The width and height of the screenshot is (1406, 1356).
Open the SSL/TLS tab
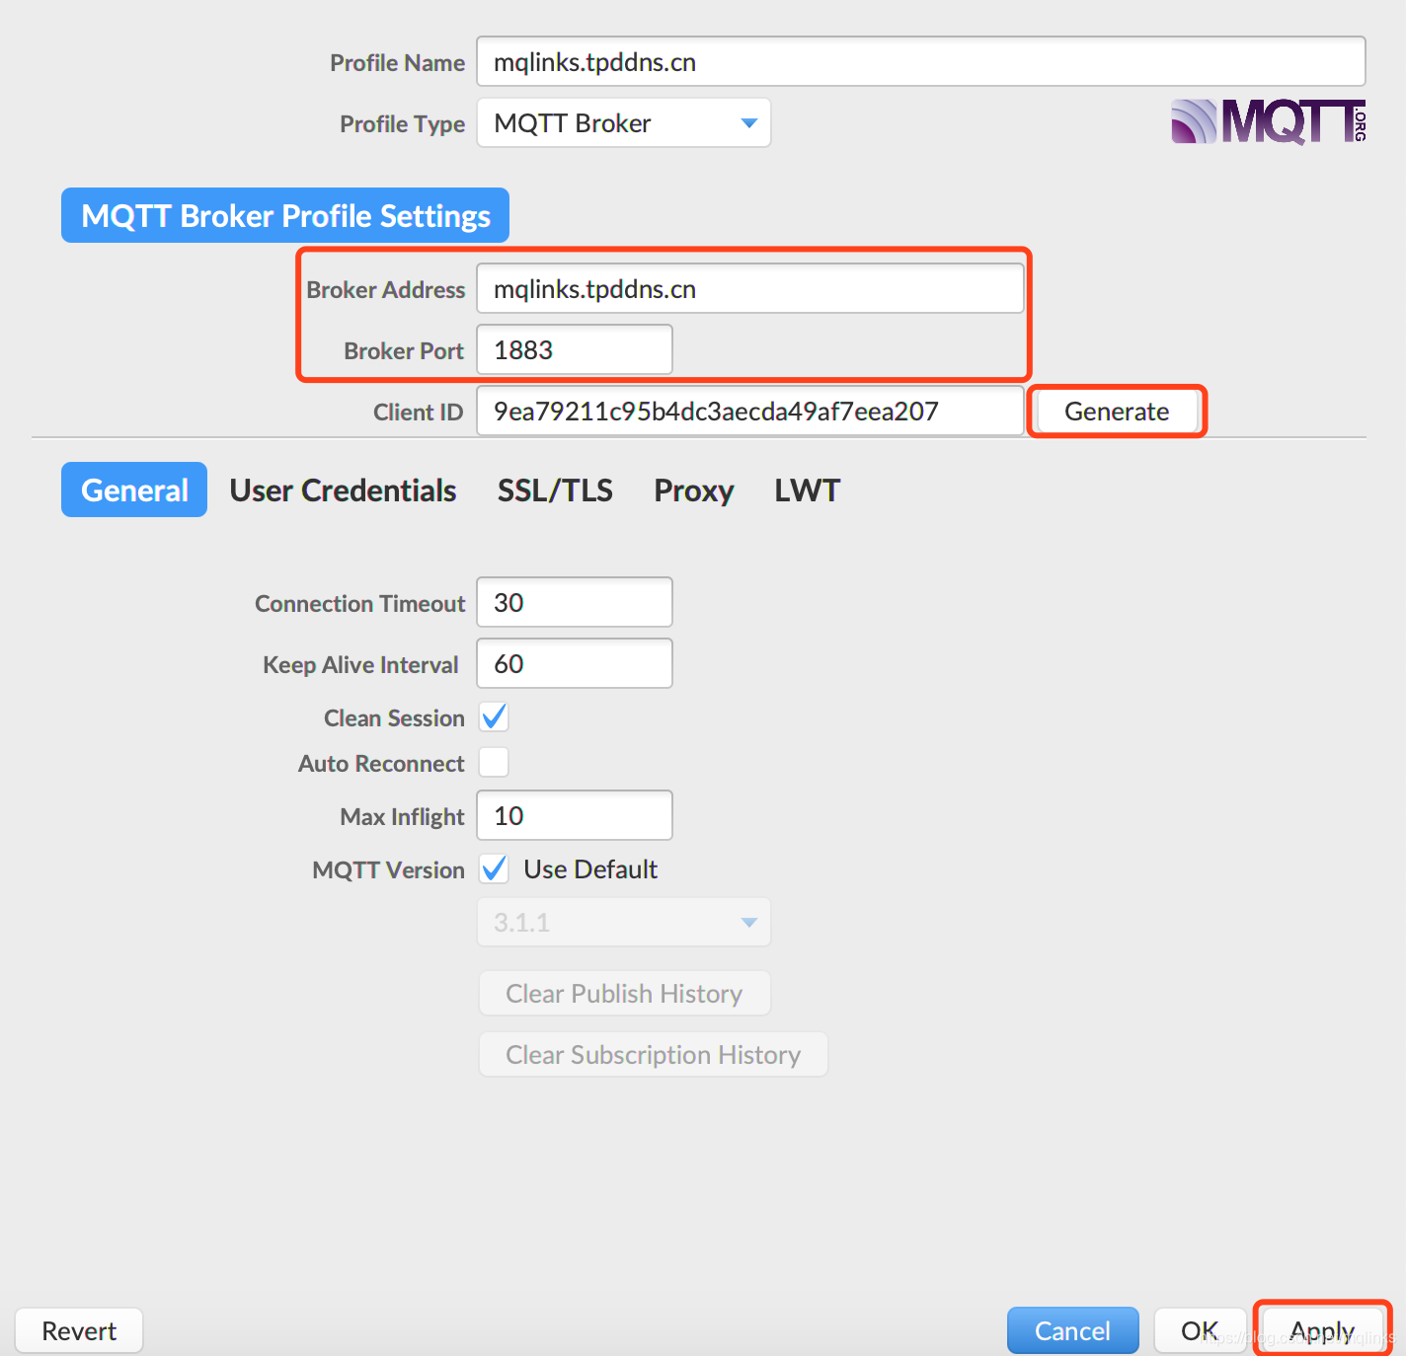click(x=555, y=490)
